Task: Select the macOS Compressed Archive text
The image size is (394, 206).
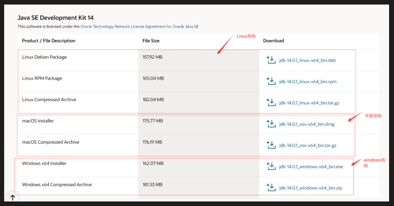Action: [x=51, y=142]
